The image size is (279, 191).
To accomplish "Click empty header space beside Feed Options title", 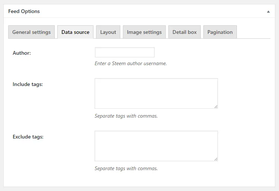I will click(x=151, y=11).
